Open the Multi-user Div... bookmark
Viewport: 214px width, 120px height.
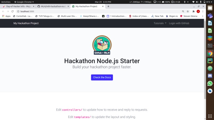pos(67,16)
